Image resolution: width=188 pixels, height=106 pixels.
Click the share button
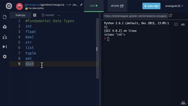coord(117,6)
